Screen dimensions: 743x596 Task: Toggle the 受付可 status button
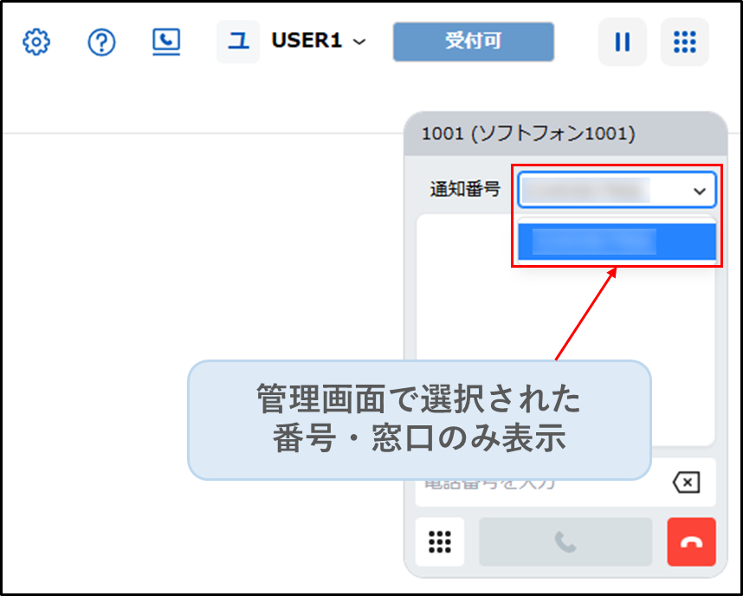[x=473, y=42]
